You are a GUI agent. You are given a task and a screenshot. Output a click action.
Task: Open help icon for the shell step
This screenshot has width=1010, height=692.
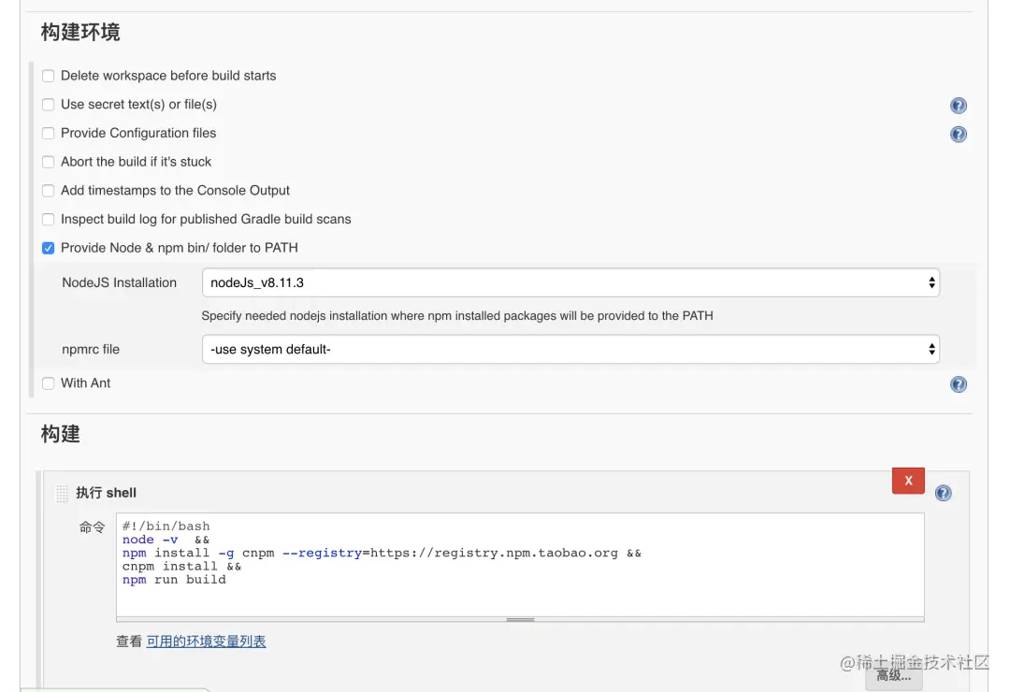pos(943,493)
